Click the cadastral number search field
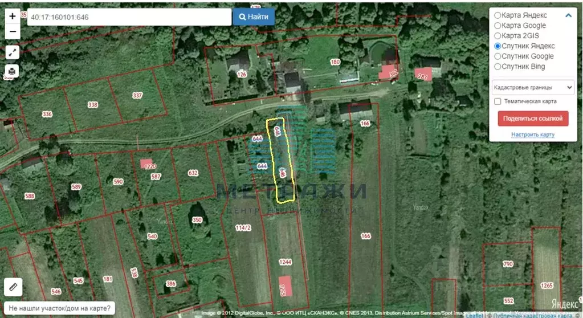This screenshot has height=318, width=583. pyautogui.click(x=128, y=17)
